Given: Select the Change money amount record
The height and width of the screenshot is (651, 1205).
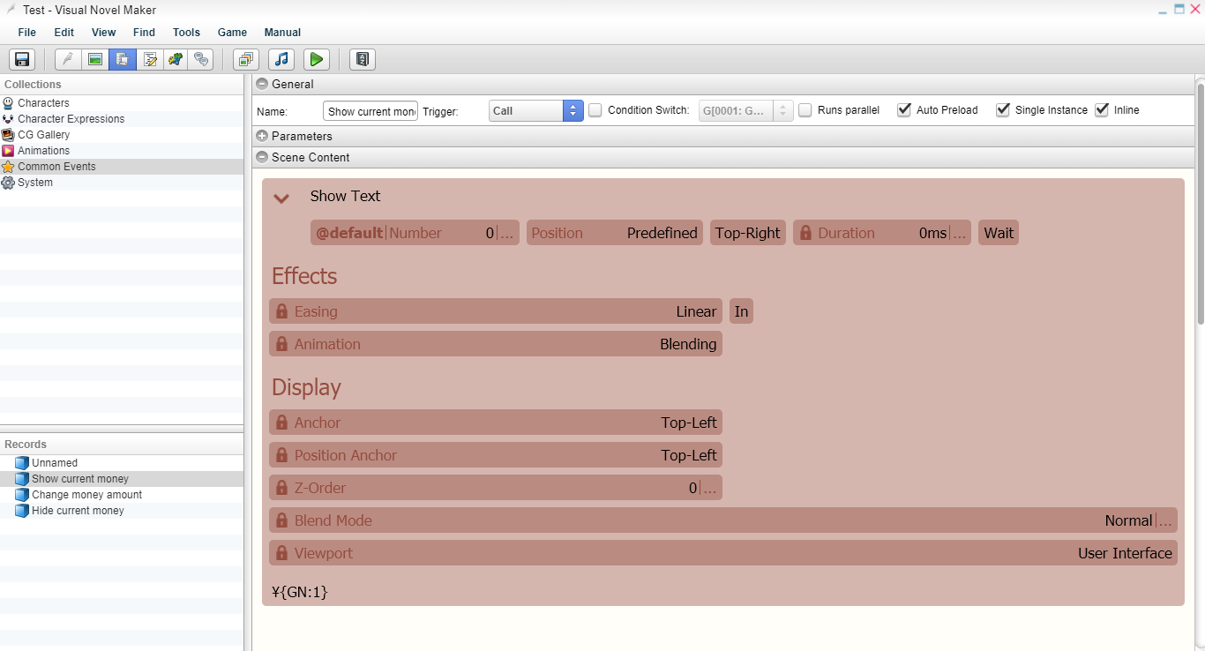Looking at the screenshot, I should click(86, 495).
